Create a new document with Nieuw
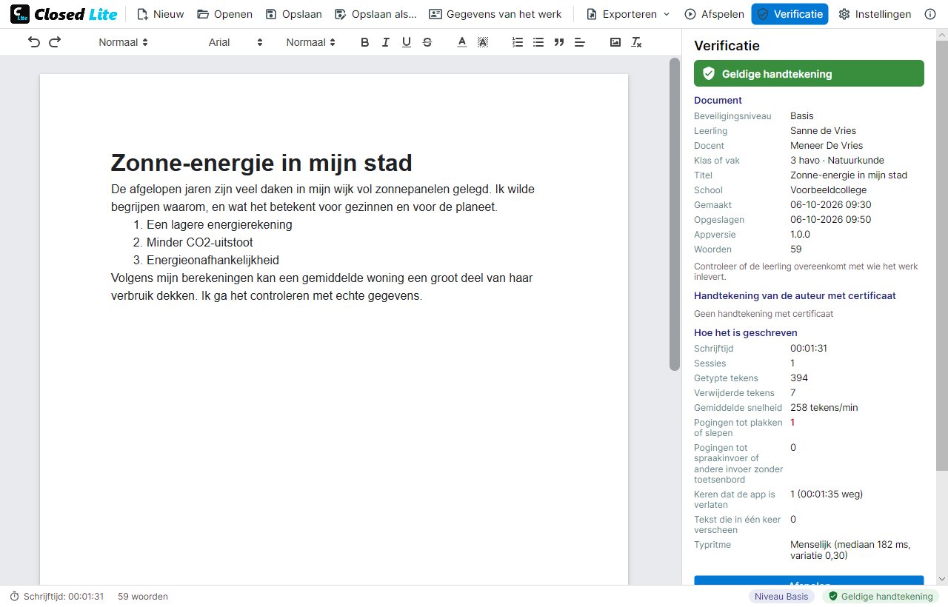 (160, 14)
